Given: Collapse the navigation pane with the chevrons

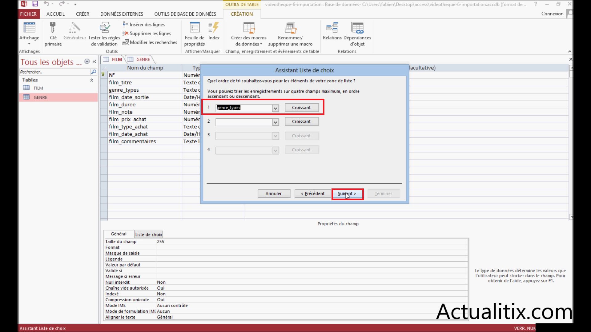Looking at the screenshot, I should coord(94,62).
